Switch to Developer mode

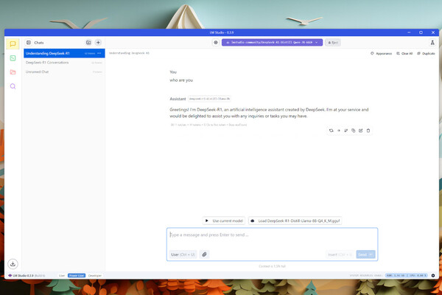point(94,275)
